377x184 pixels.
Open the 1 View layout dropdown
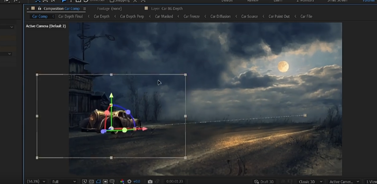coord(370,182)
